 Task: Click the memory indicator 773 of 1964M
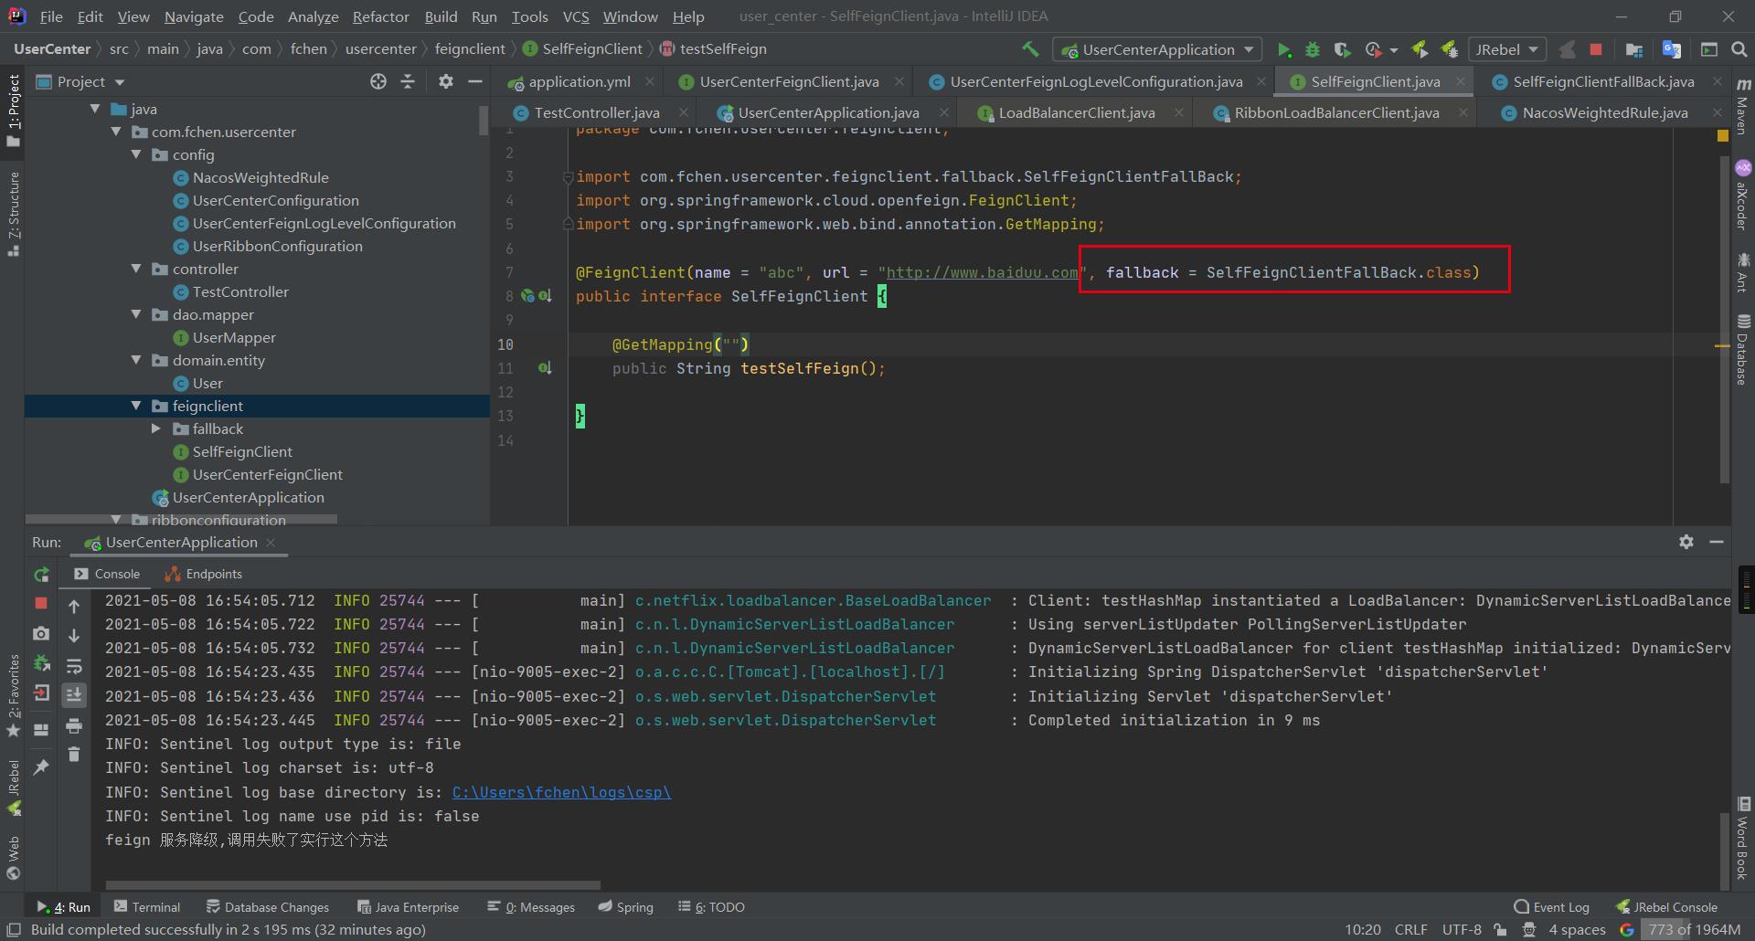[1693, 929]
